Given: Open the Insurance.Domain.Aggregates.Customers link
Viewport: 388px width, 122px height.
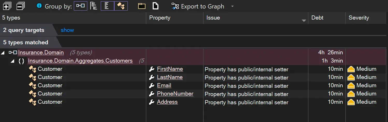Looking at the screenshot, I should (80, 61).
